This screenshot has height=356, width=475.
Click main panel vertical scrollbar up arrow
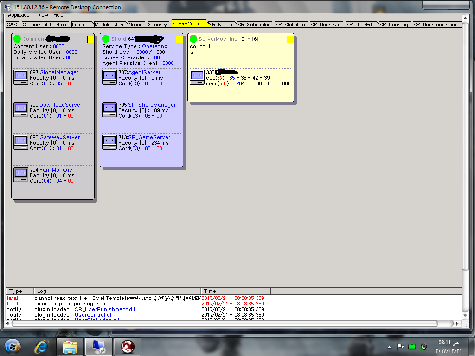click(x=465, y=18)
